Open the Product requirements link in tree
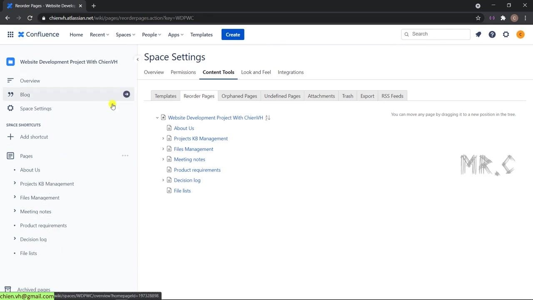This screenshot has height=300, width=533. click(x=197, y=170)
